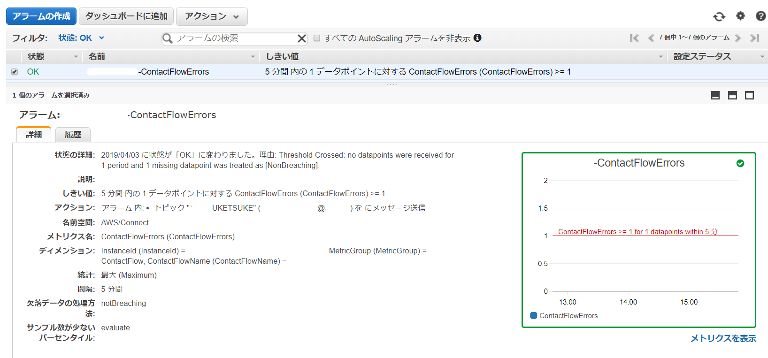The width and height of the screenshot is (768, 358).
Task: Go to last page of alarms
Action: click(x=755, y=38)
